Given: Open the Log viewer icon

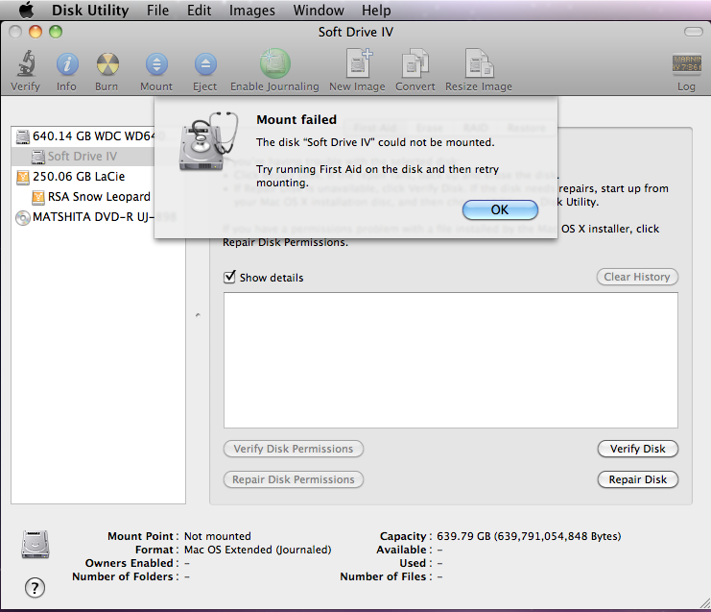Looking at the screenshot, I should (686, 63).
